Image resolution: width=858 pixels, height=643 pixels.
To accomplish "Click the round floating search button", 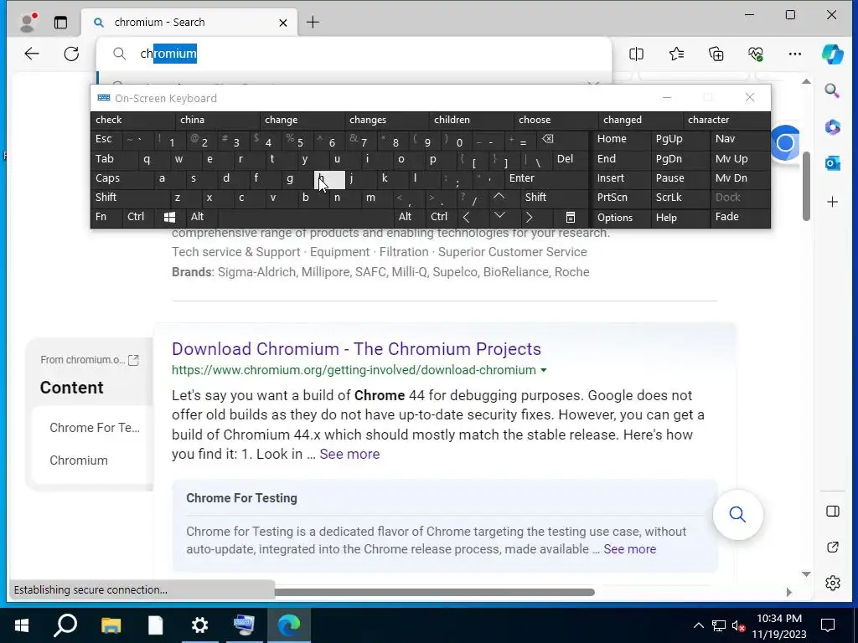I will click(x=737, y=515).
